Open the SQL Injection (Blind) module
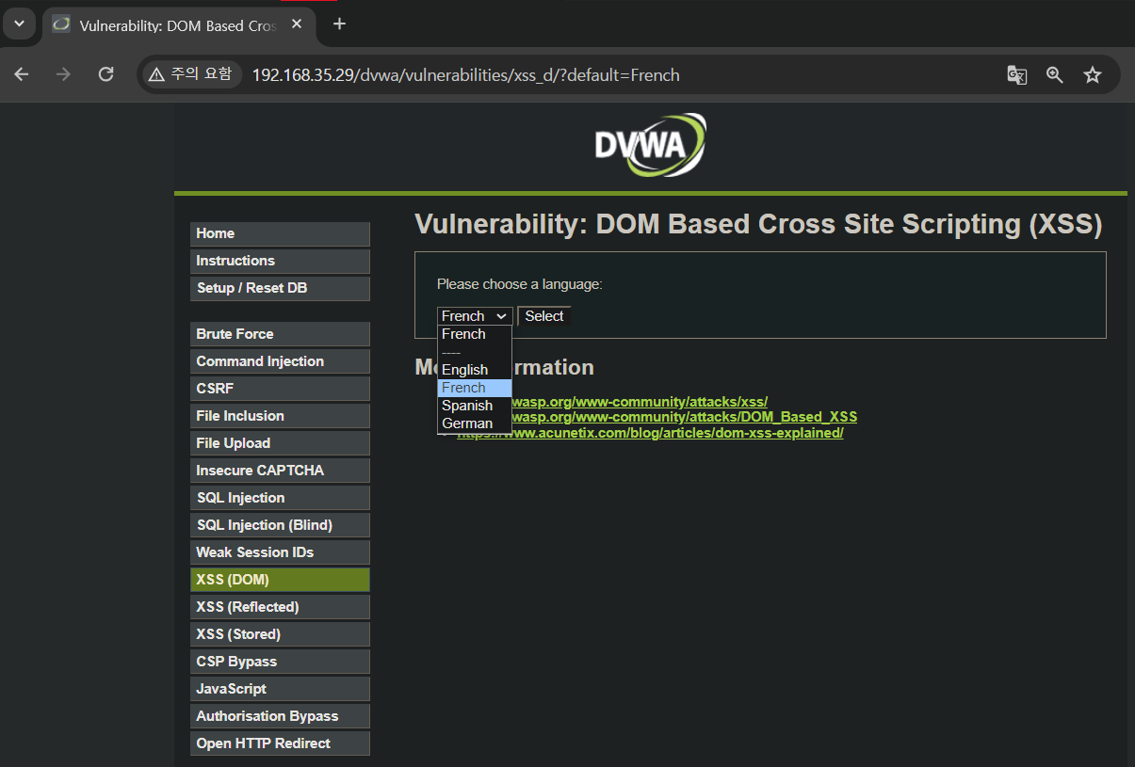The height and width of the screenshot is (767, 1135). (280, 525)
